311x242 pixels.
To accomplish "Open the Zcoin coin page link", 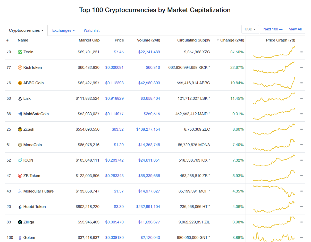I will point(28,52).
